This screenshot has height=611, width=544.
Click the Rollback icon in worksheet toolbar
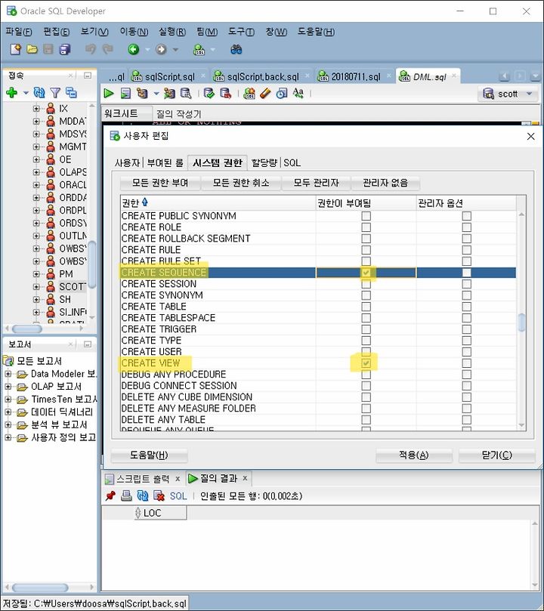226,93
